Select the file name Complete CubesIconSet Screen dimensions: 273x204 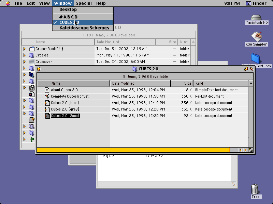70,96
